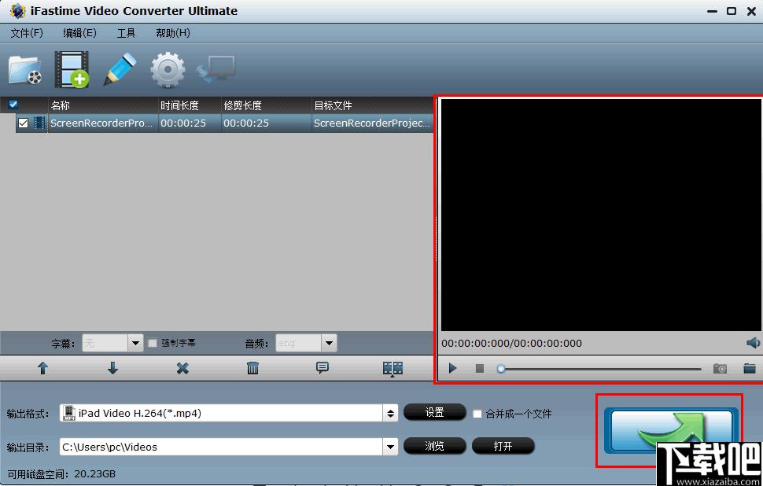Take a snapshot with camera icon
763x486 pixels.
tap(721, 368)
